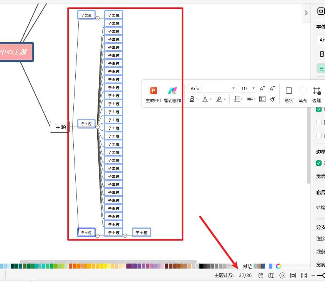Expand the font color dropdown arrow
Screen dimensions: 325x282
point(211,99)
